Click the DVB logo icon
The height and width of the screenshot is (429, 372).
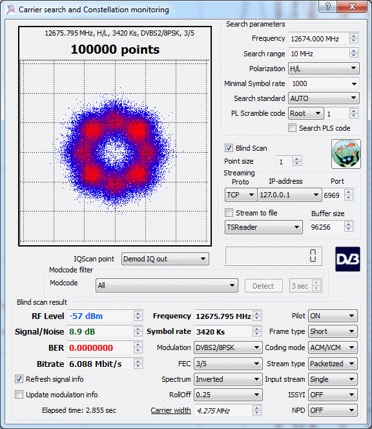(347, 259)
